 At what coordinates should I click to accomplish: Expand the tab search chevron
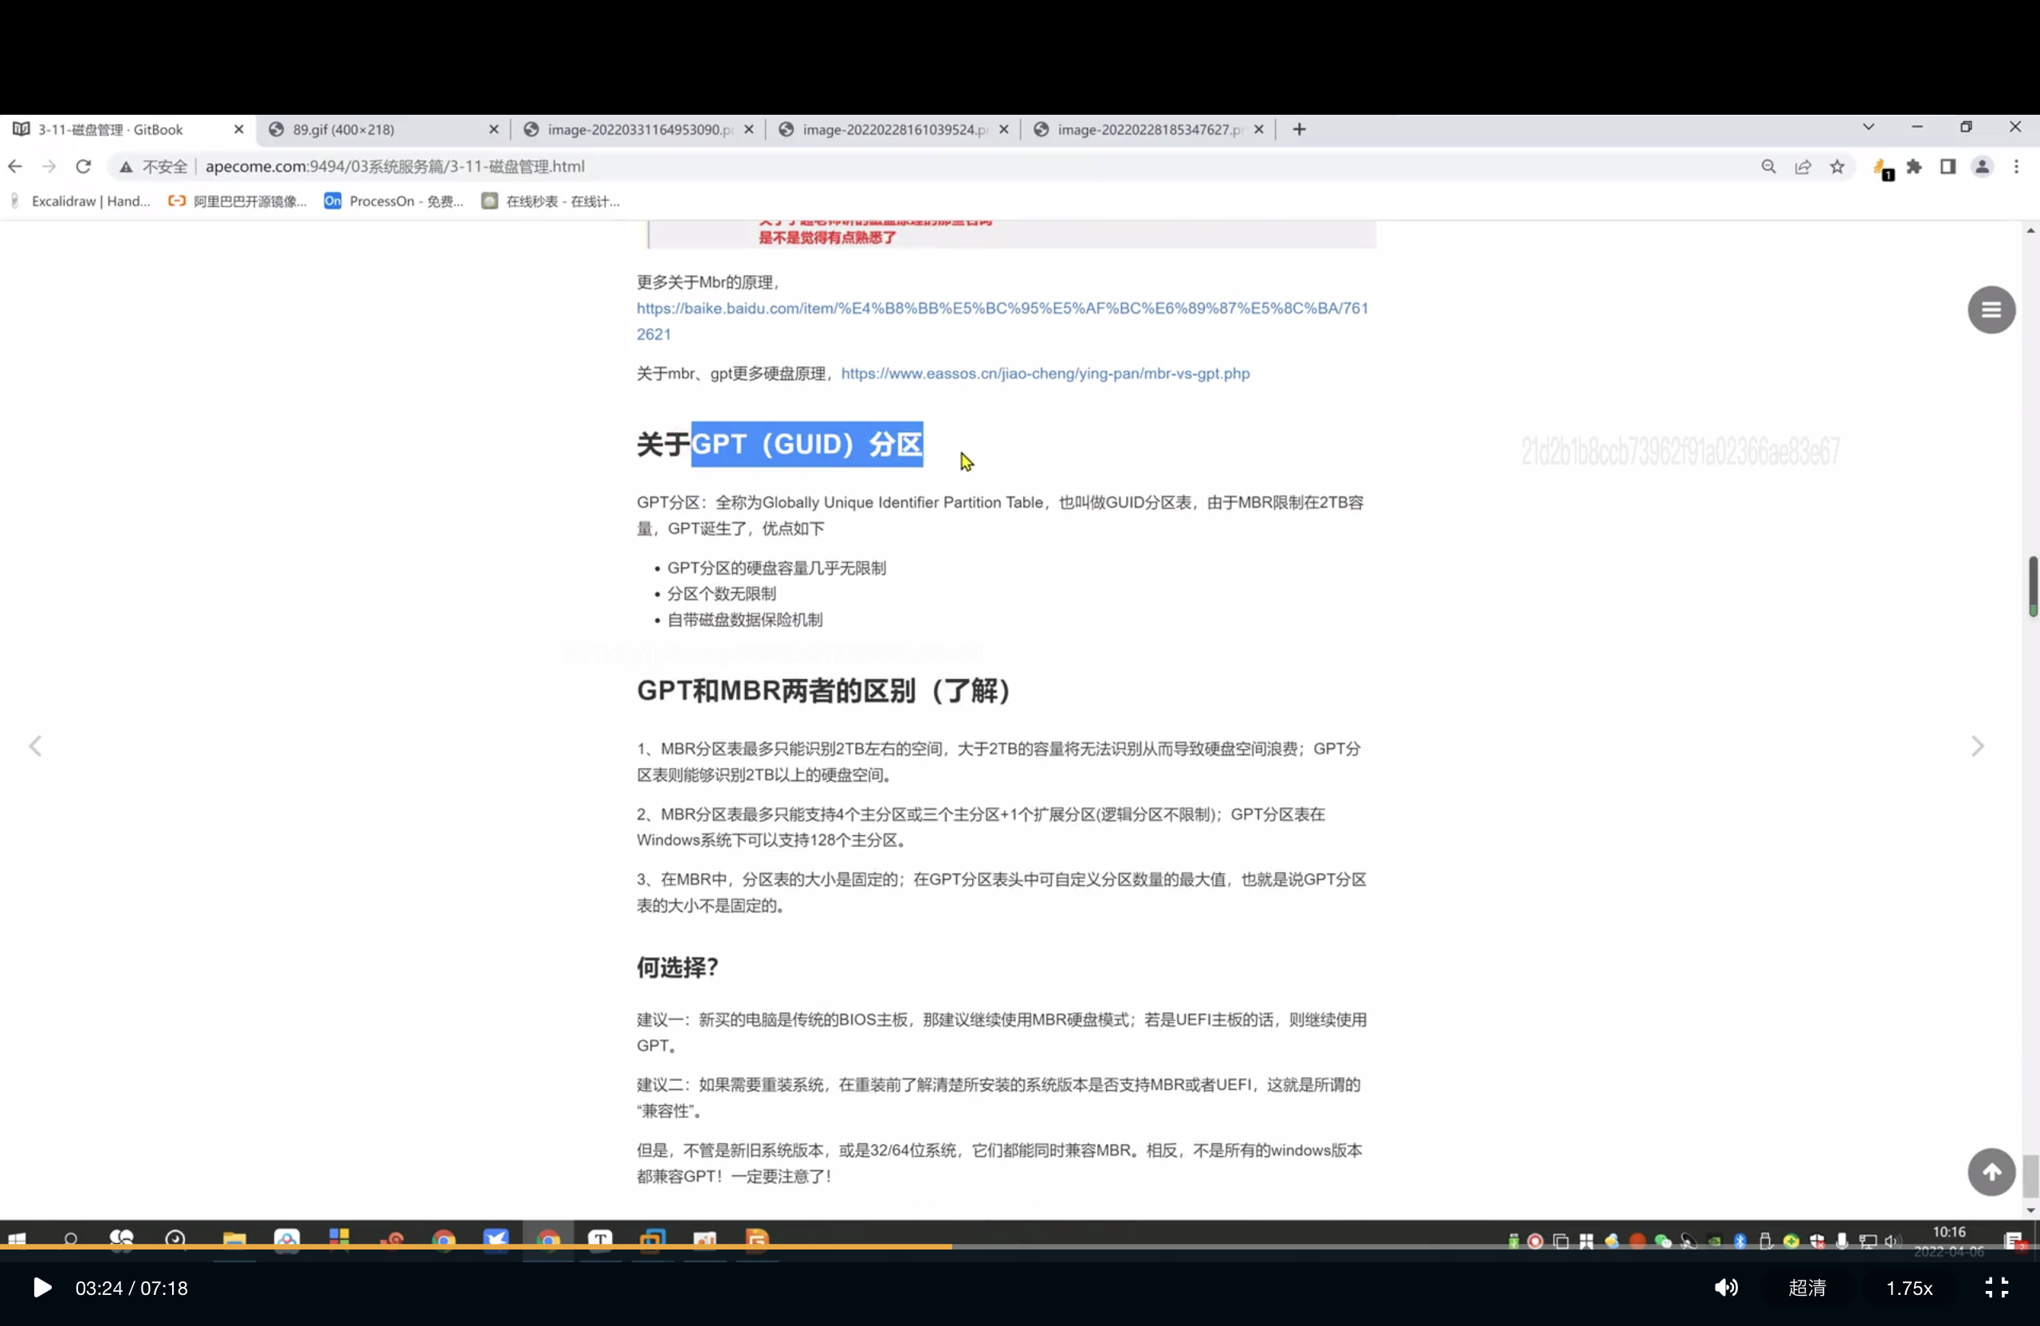[1869, 127]
